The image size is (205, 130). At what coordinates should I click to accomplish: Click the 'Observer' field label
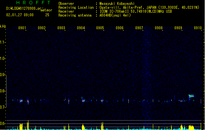[66, 4]
